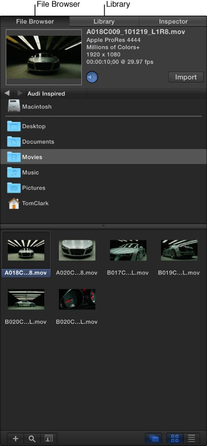Image resolution: width=207 pixels, height=446 pixels.
Task: Switch to icon grid view
Action: click(175, 438)
